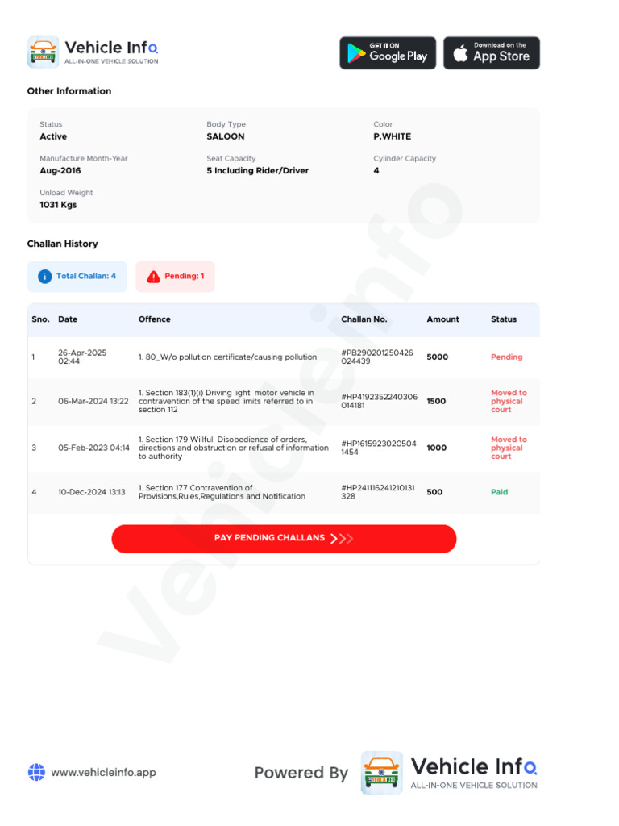Click the Vehicle Info title text in the header
The image size is (619, 826).
pos(111,48)
